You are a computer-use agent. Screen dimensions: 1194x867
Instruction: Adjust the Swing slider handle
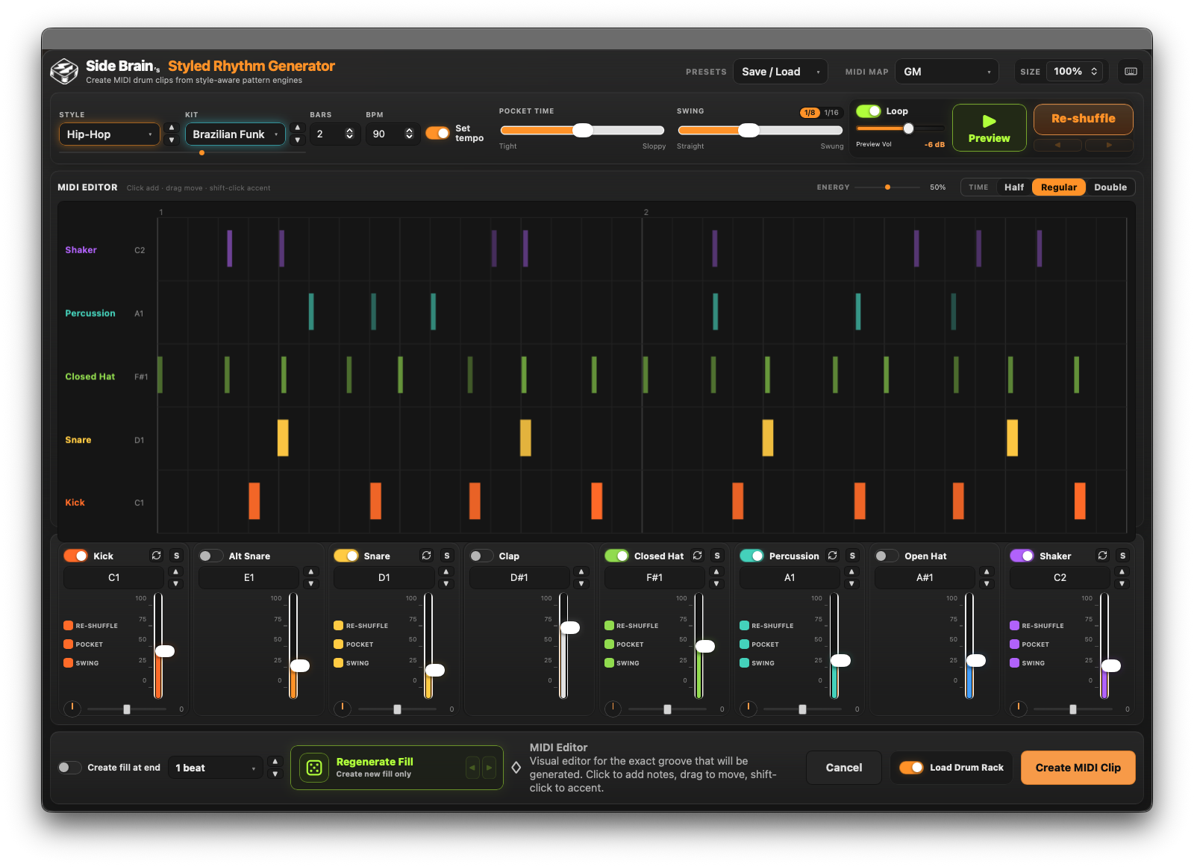[748, 131]
